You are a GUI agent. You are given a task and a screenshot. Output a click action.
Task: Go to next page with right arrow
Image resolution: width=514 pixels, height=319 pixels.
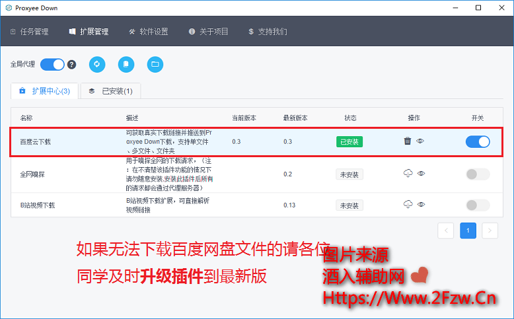click(x=490, y=230)
